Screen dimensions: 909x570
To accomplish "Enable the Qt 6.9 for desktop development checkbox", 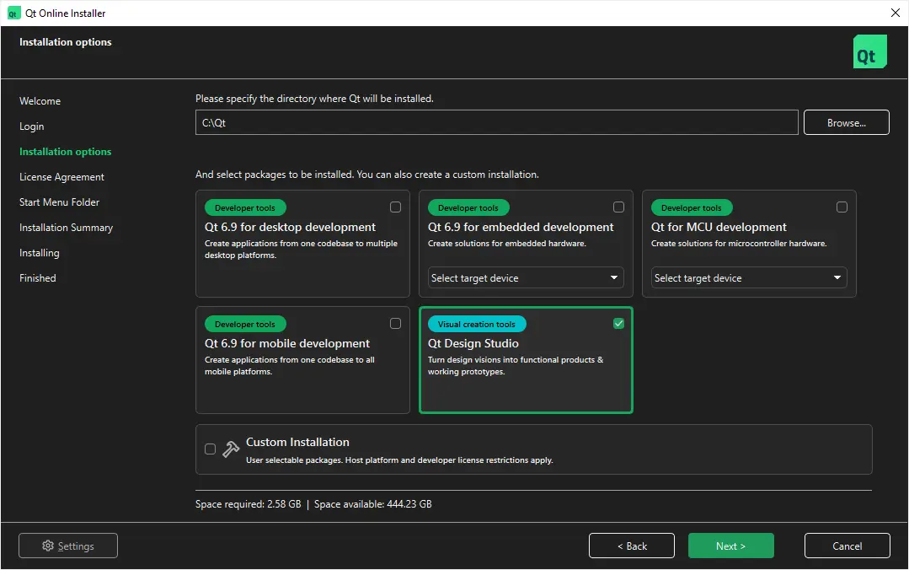I will [395, 207].
